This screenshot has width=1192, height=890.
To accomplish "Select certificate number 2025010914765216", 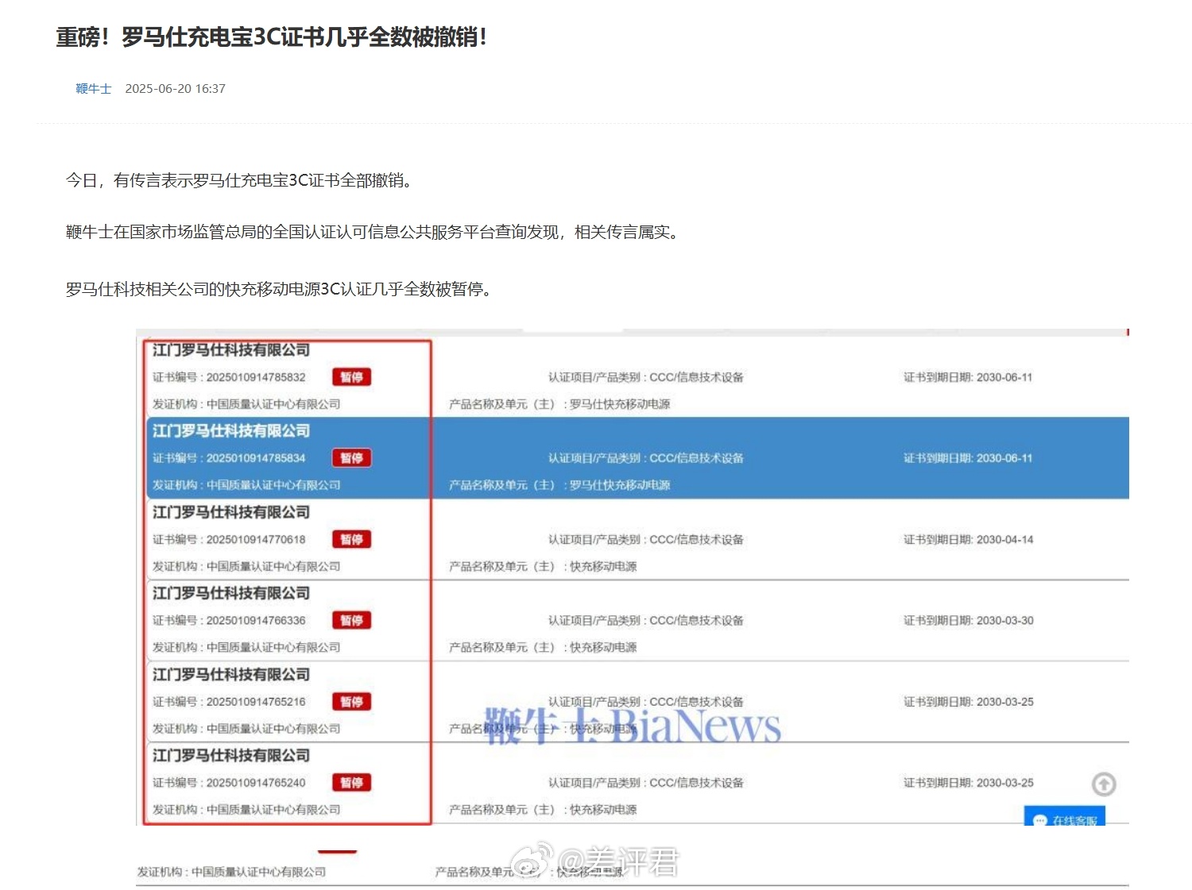I will [x=256, y=702].
